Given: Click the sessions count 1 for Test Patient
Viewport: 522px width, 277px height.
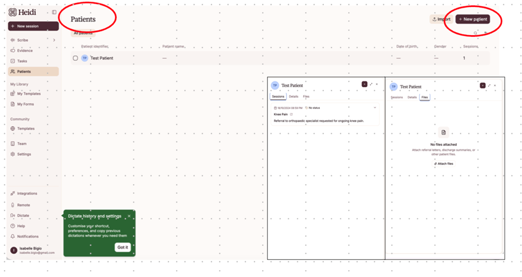Looking at the screenshot, I should point(464,58).
